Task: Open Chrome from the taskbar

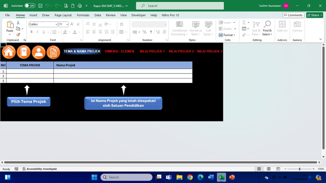Action: 190,177
